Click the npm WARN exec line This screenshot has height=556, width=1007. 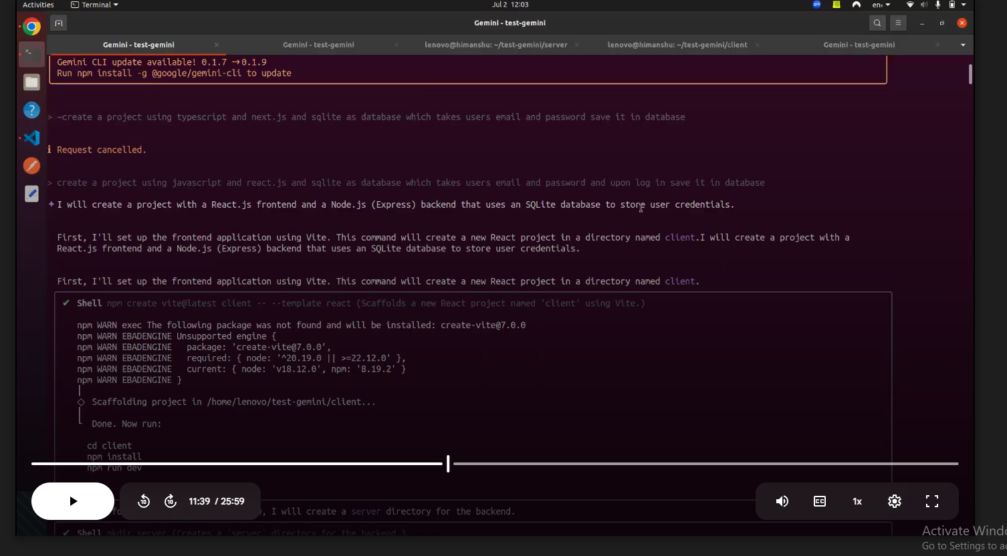301,325
